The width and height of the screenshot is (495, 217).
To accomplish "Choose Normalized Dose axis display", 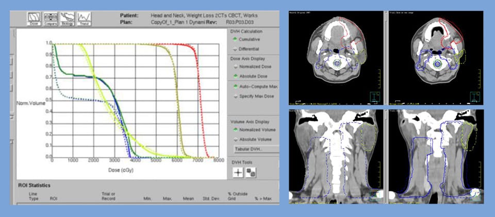I will [236, 67].
